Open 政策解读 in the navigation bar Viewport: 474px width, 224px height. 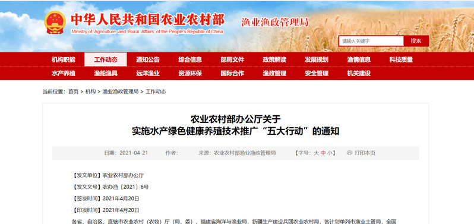274,59
